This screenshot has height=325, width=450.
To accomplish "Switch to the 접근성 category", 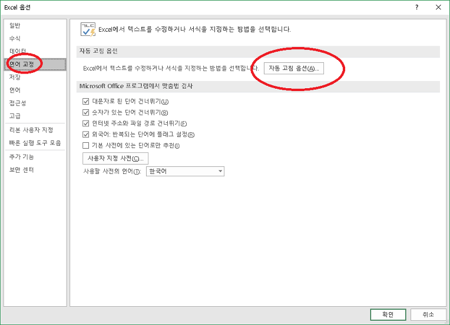I will [x=18, y=103].
